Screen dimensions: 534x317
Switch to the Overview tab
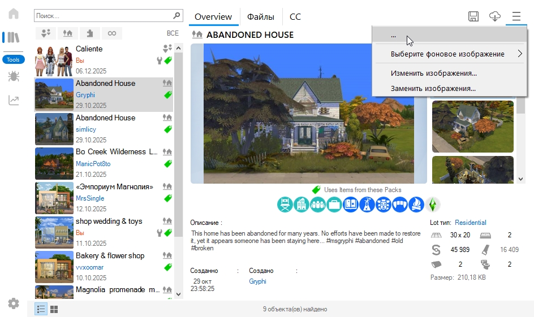point(213,16)
